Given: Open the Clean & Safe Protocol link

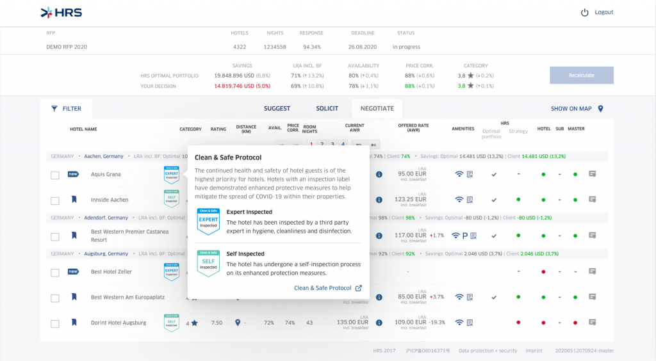Looking at the screenshot, I should [327, 288].
